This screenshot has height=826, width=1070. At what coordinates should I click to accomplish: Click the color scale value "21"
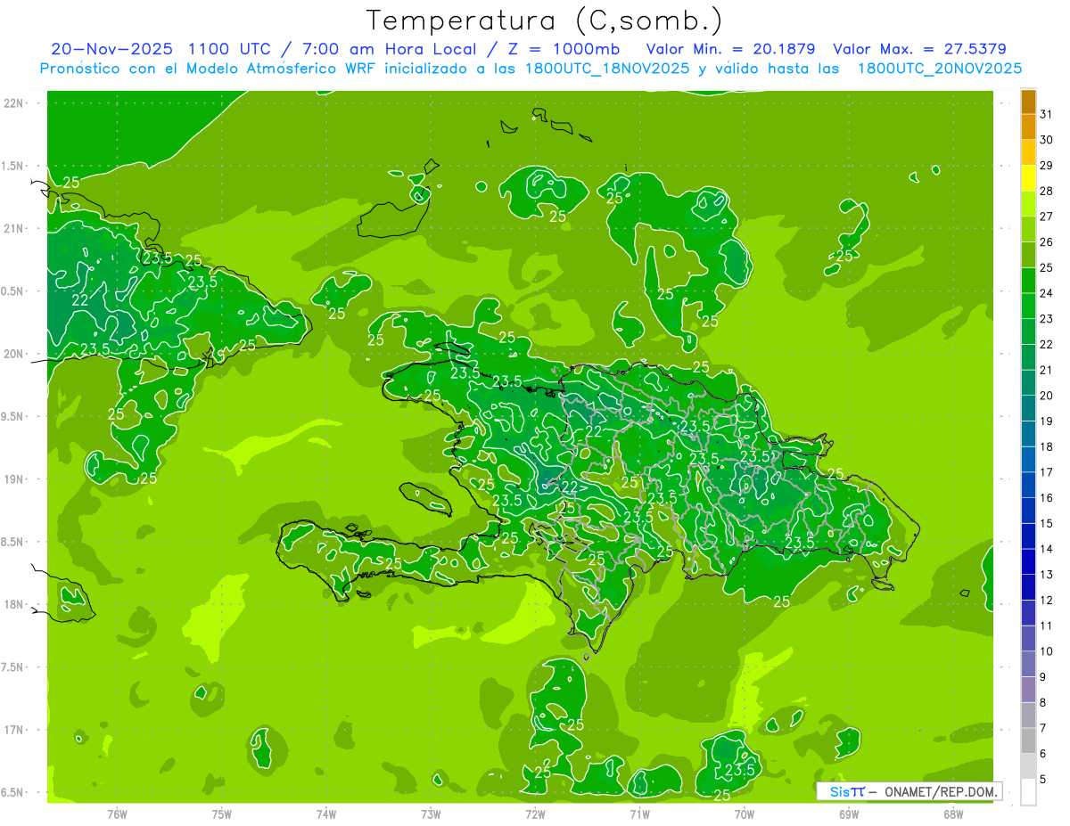click(1047, 370)
